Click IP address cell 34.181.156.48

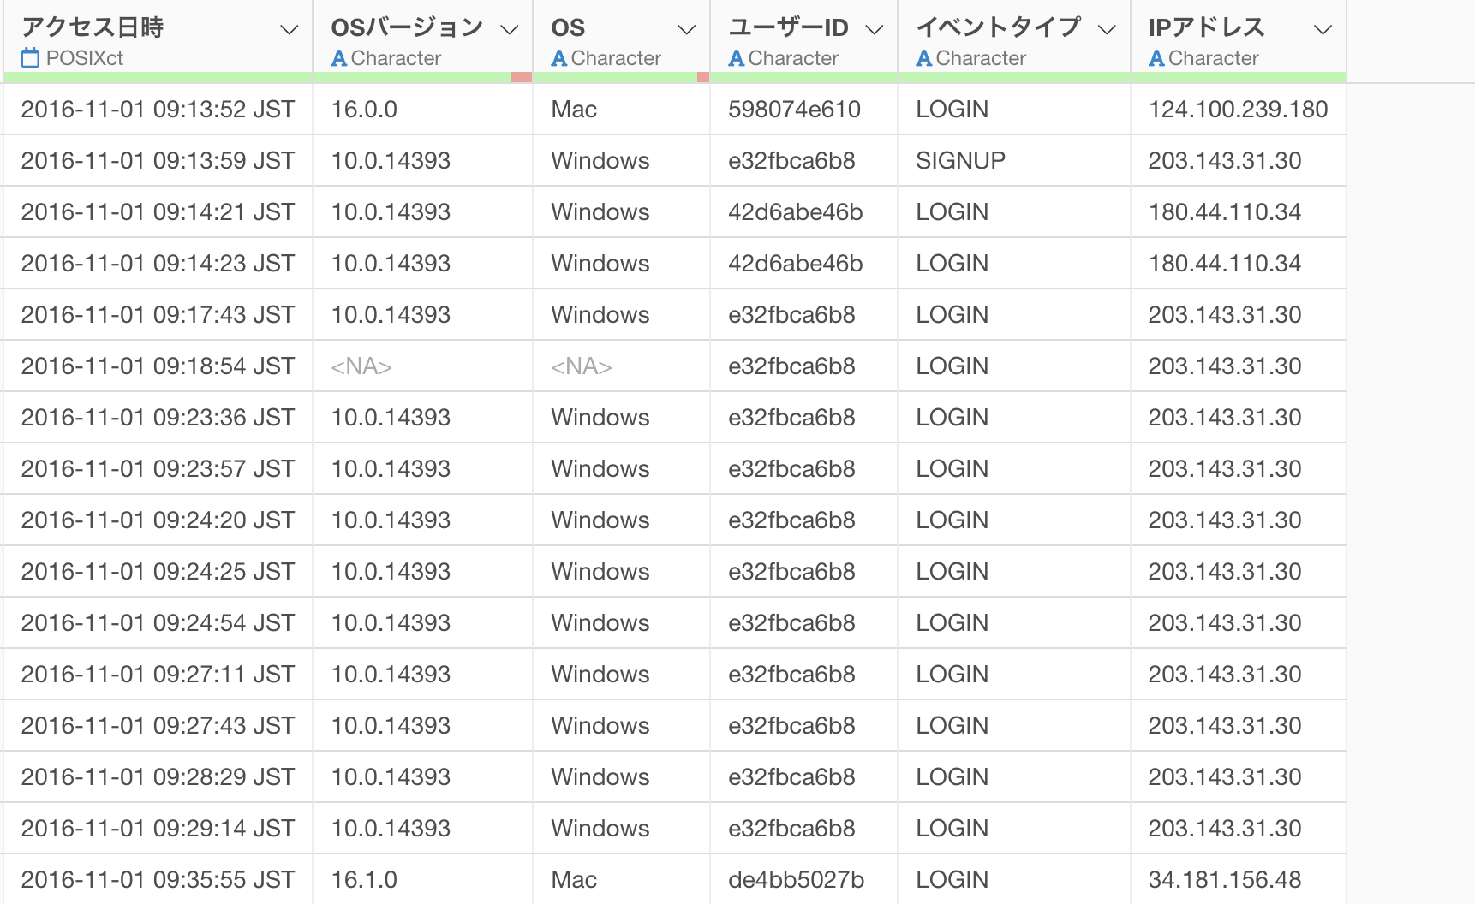pyautogui.click(x=1239, y=879)
